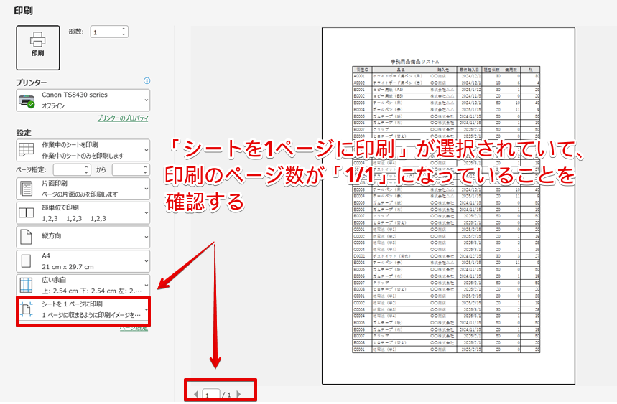The image size is (617, 404).
Task: Click the print preview page thumbnail
Action: pos(449,206)
